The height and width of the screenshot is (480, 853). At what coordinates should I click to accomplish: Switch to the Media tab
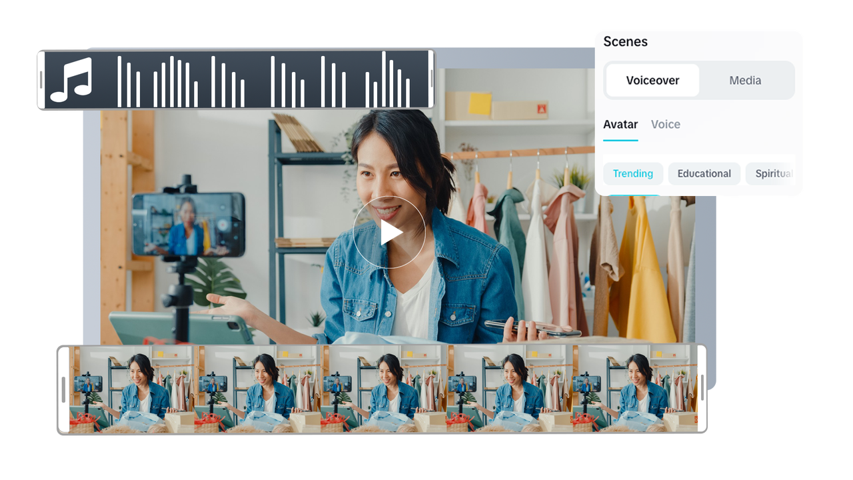(745, 80)
